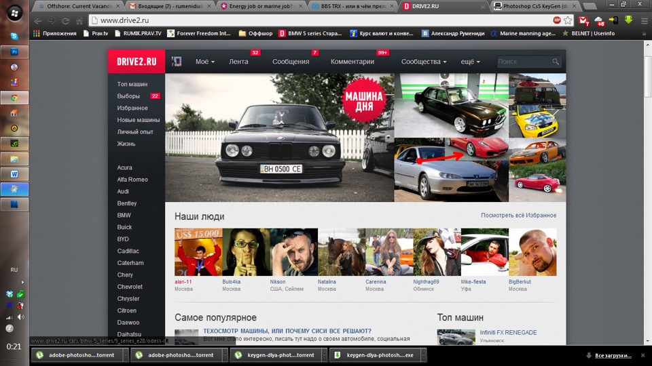Switch to the Photoshop Cs5 KeyGen tab
The height and width of the screenshot is (366, 652).
tap(536, 6)
